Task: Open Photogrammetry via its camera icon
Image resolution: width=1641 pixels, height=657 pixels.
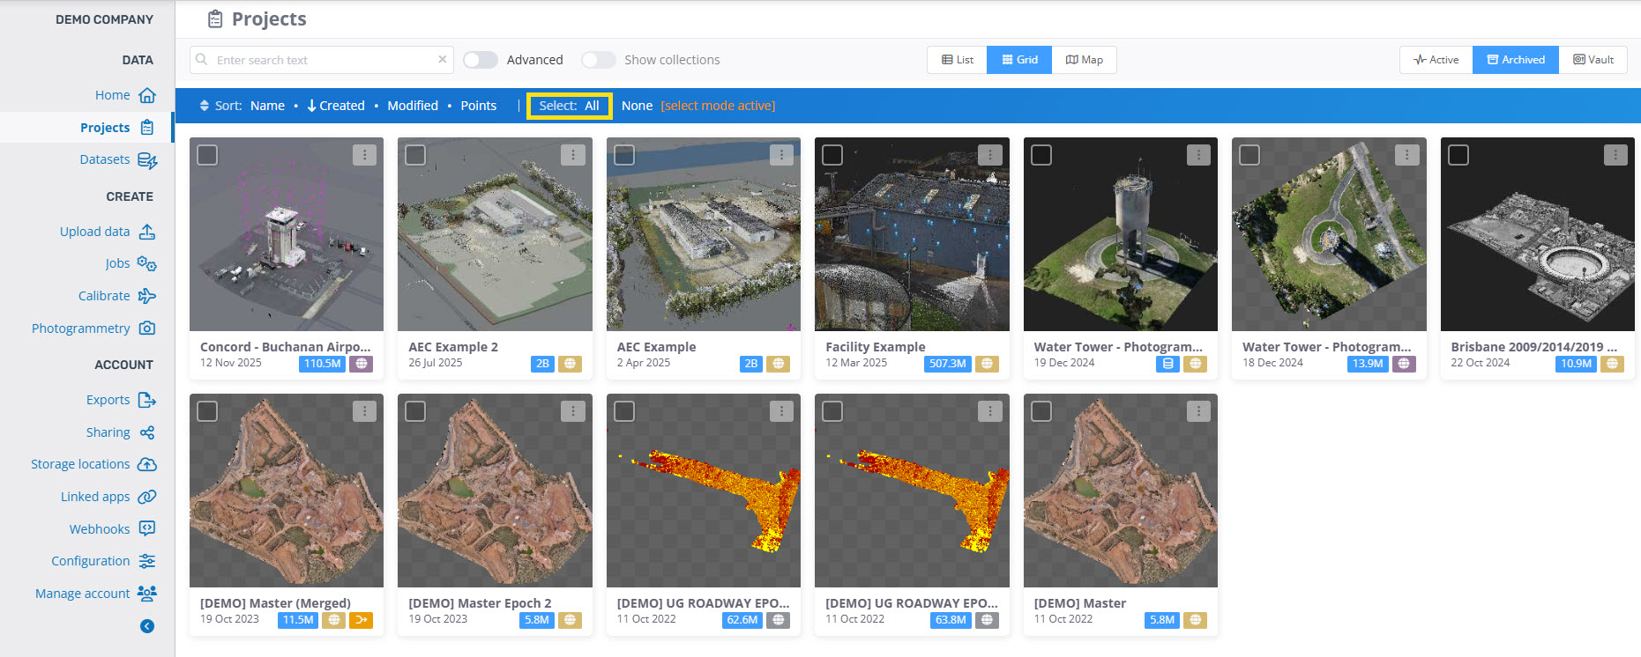Action: pos(147,328)
